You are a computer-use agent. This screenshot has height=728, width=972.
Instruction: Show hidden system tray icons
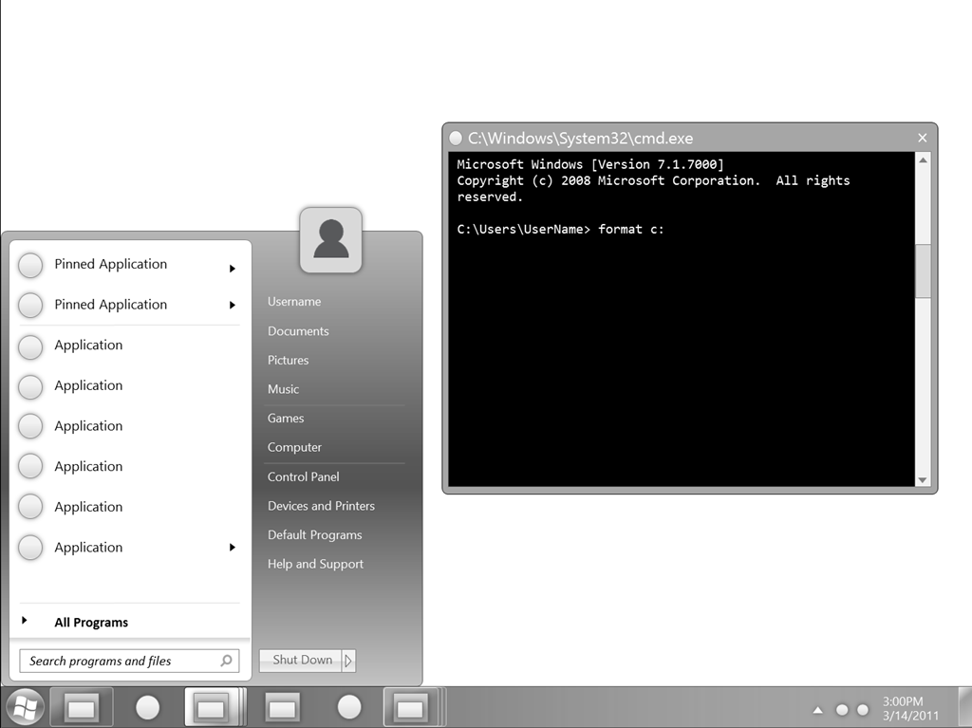[817, 710]
